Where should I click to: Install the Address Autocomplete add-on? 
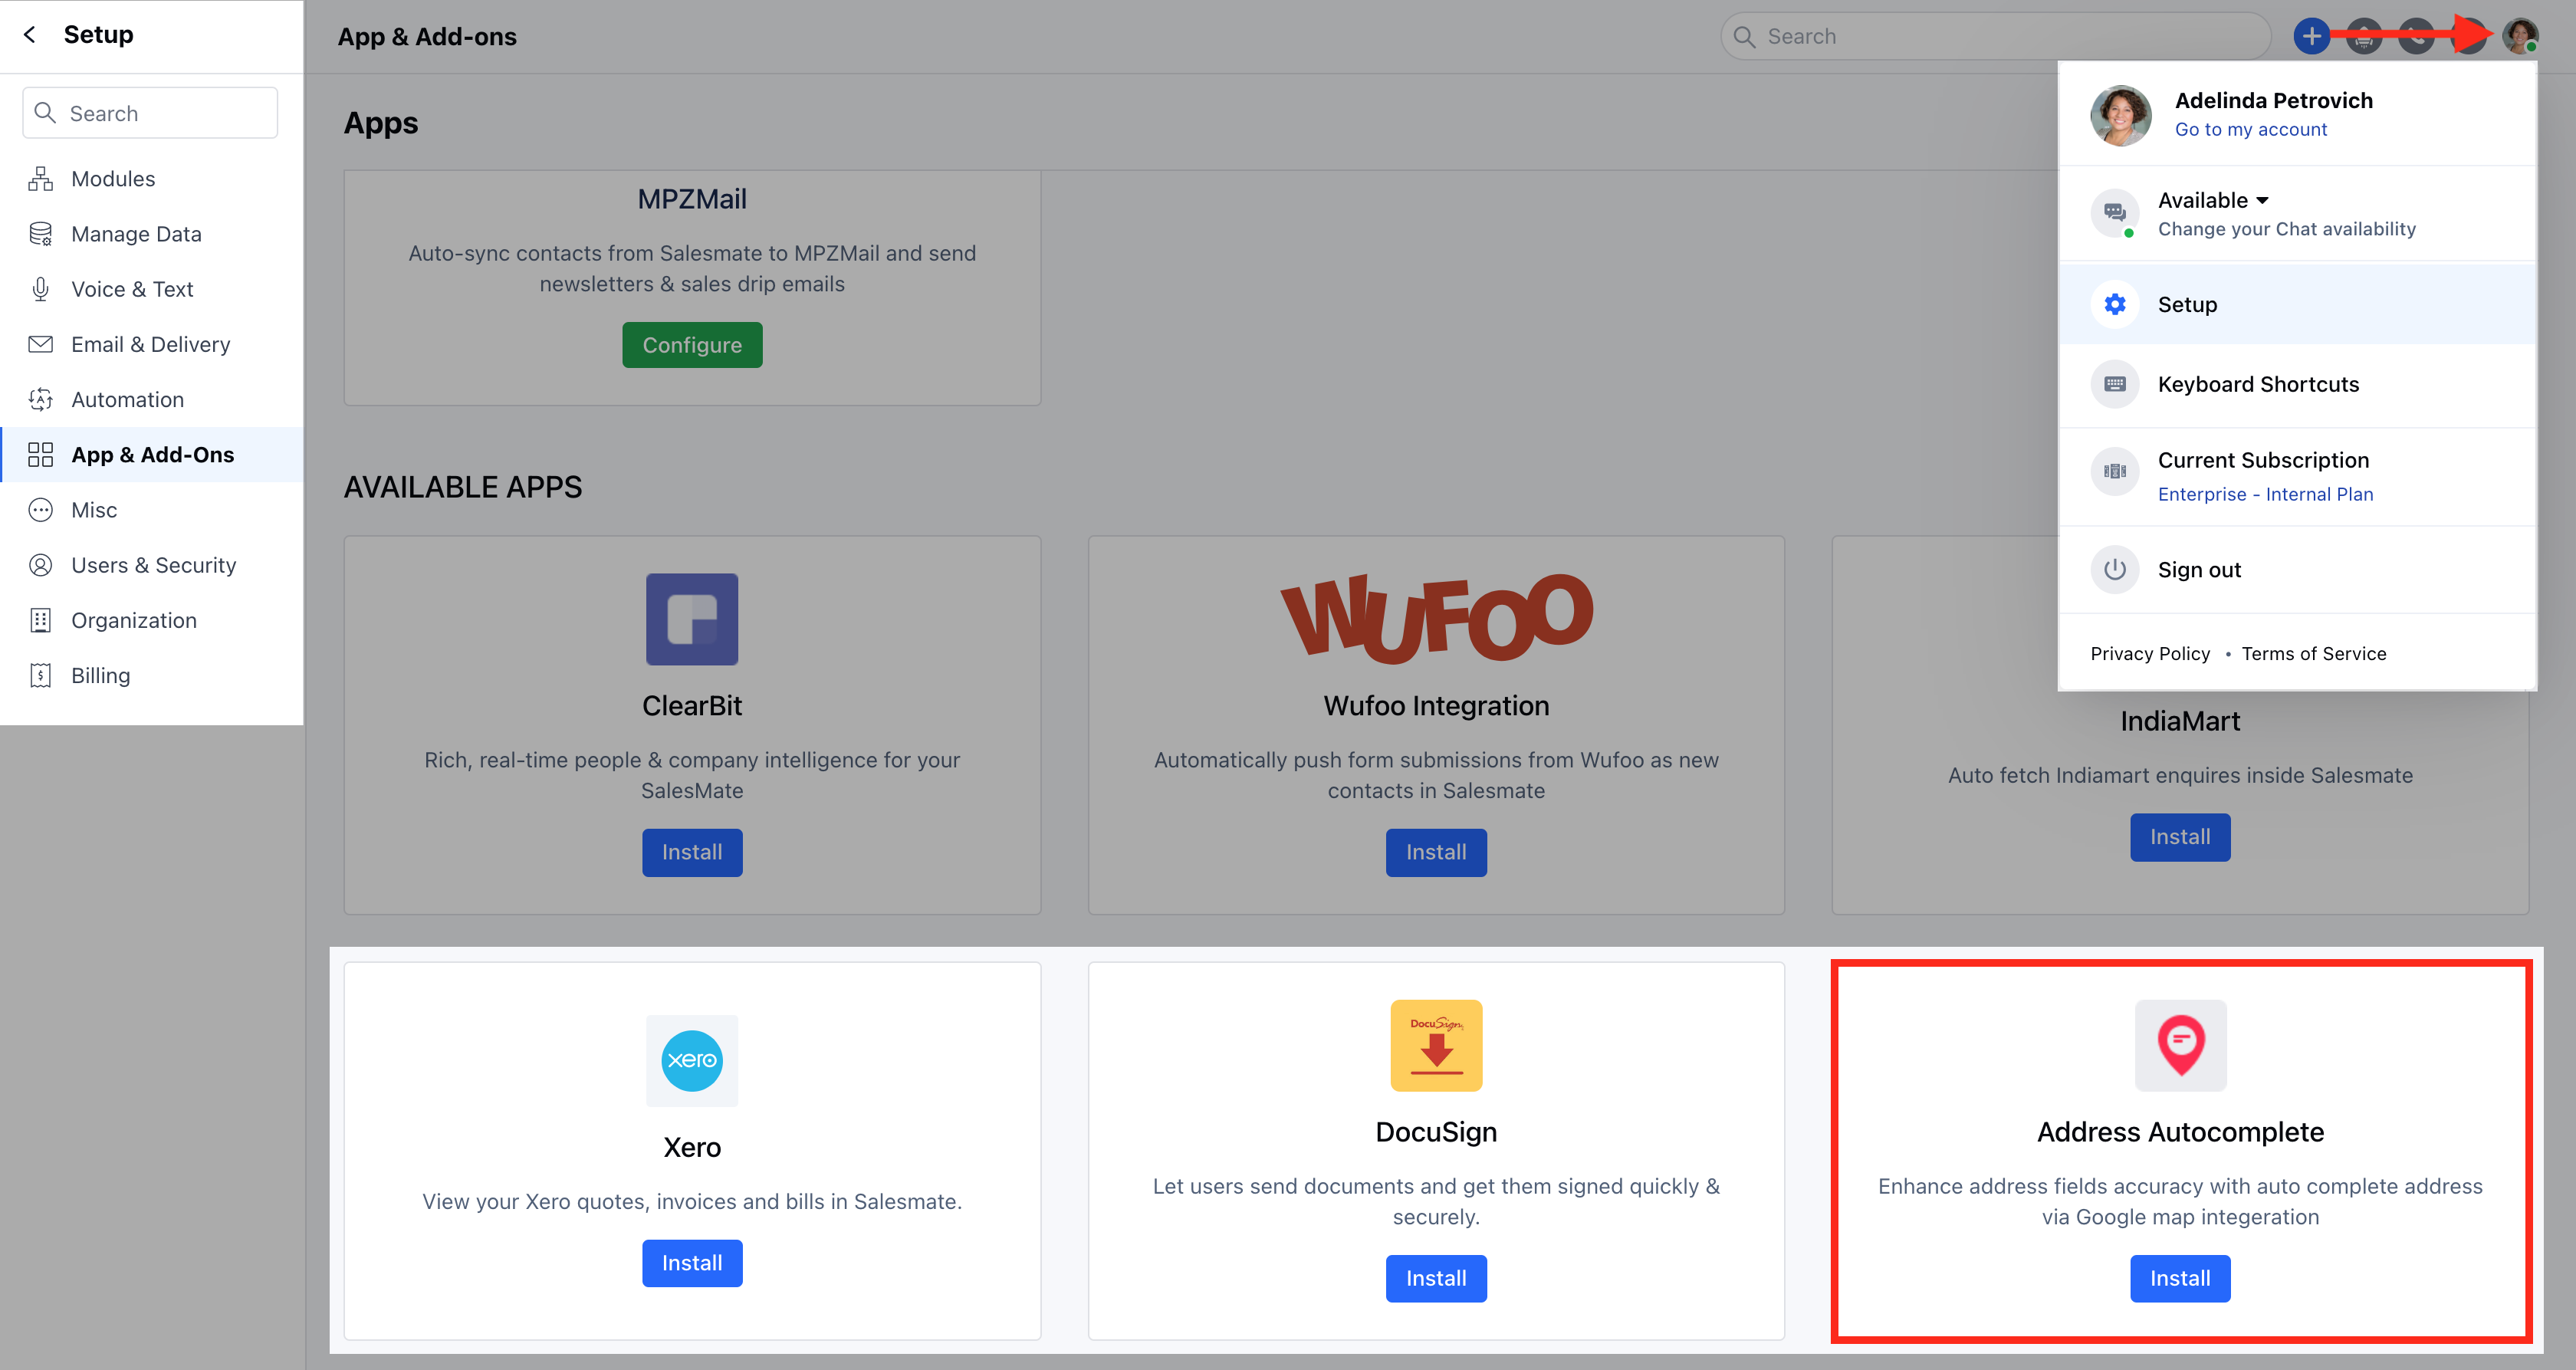point(2180,1278)
